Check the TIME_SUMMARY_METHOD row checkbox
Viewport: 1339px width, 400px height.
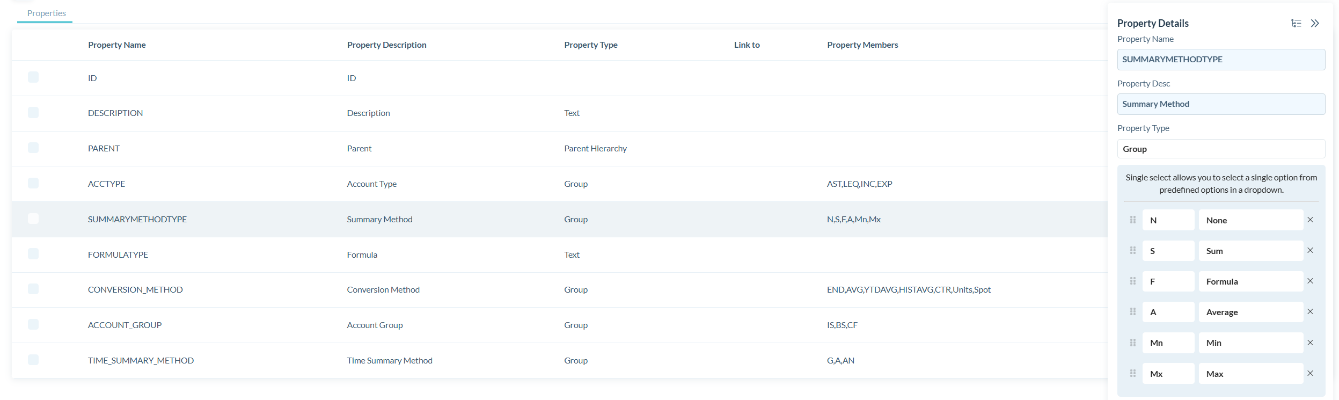pos(33,360)
